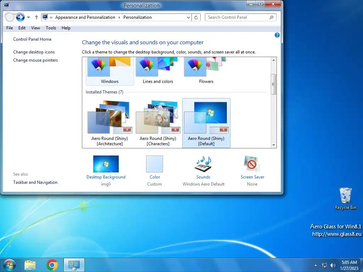Go to Control Panel Home

pos(32,39)
